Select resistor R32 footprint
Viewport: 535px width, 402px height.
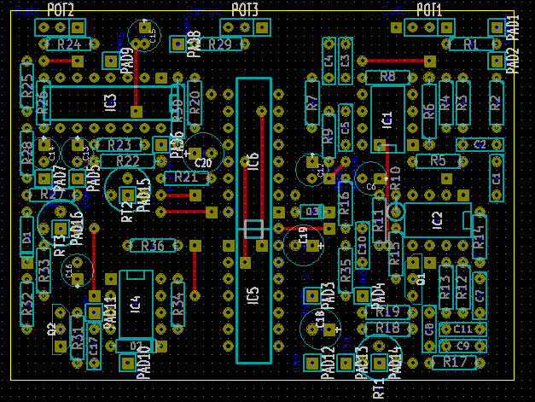click(x=27, y=304)
